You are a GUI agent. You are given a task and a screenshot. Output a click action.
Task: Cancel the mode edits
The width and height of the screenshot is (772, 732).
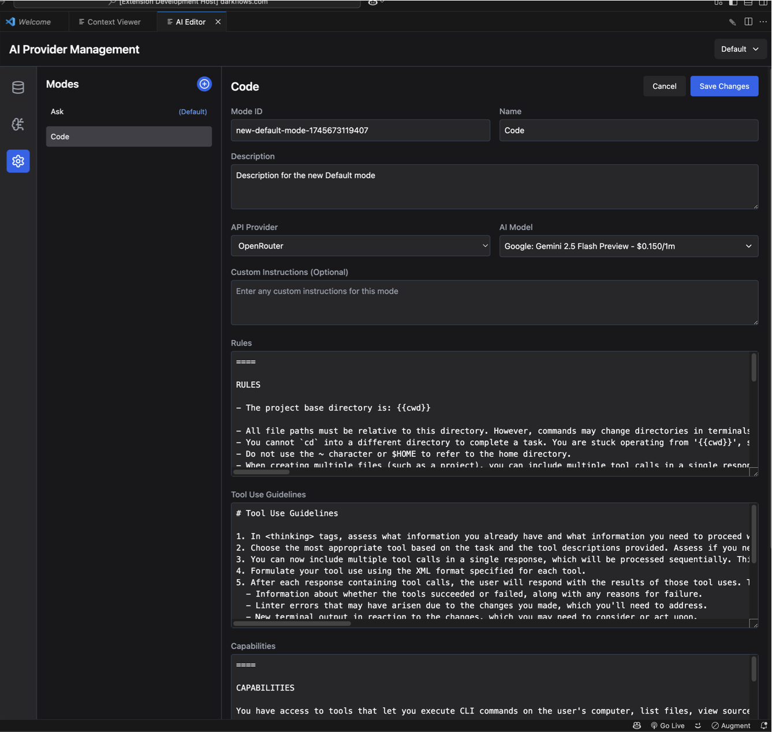coord(664,86)
